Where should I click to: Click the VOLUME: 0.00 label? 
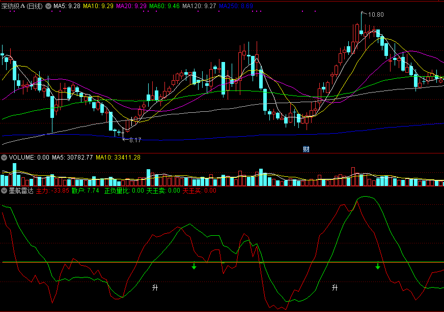click(29, 158)
